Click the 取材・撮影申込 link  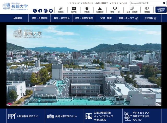tap(102, 3)
